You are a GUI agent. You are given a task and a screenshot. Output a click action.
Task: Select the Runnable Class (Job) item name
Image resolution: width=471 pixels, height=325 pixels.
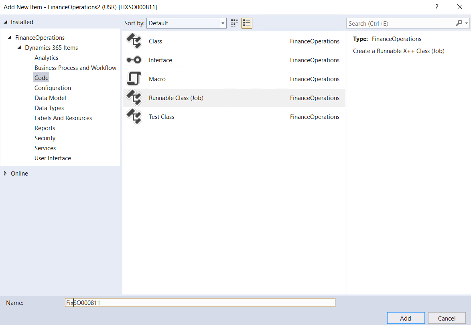click(176, 98)
